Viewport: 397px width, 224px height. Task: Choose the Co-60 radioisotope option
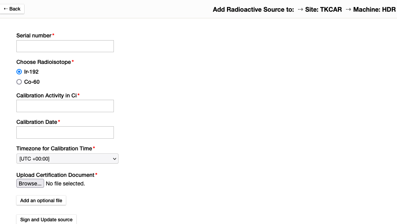point(19,82)
